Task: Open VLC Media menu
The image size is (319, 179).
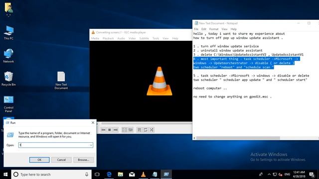Action: pyautogui.click(x=95, y=38)
